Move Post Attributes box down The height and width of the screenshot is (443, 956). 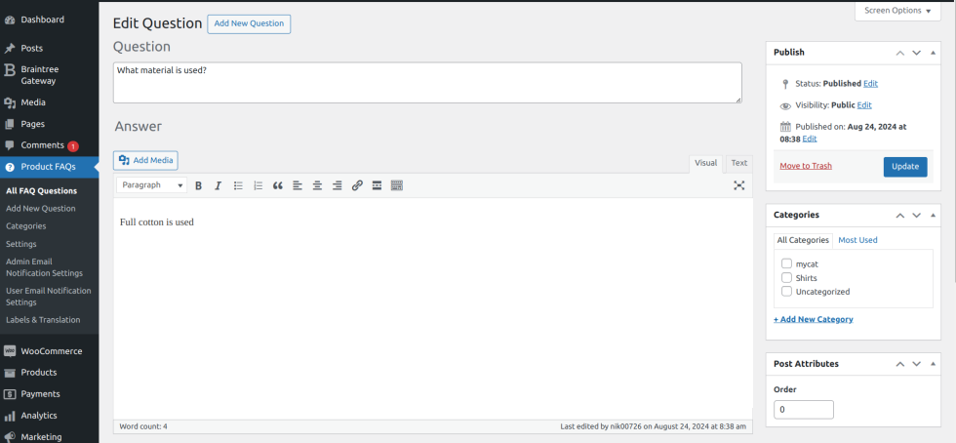[916, 364]
